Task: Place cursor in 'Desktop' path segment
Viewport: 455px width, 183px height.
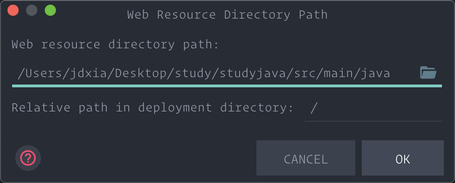Action: coord(141,73)
